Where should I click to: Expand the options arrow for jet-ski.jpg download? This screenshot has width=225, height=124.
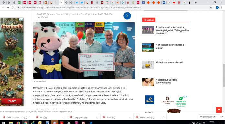[x=130, y=117]
